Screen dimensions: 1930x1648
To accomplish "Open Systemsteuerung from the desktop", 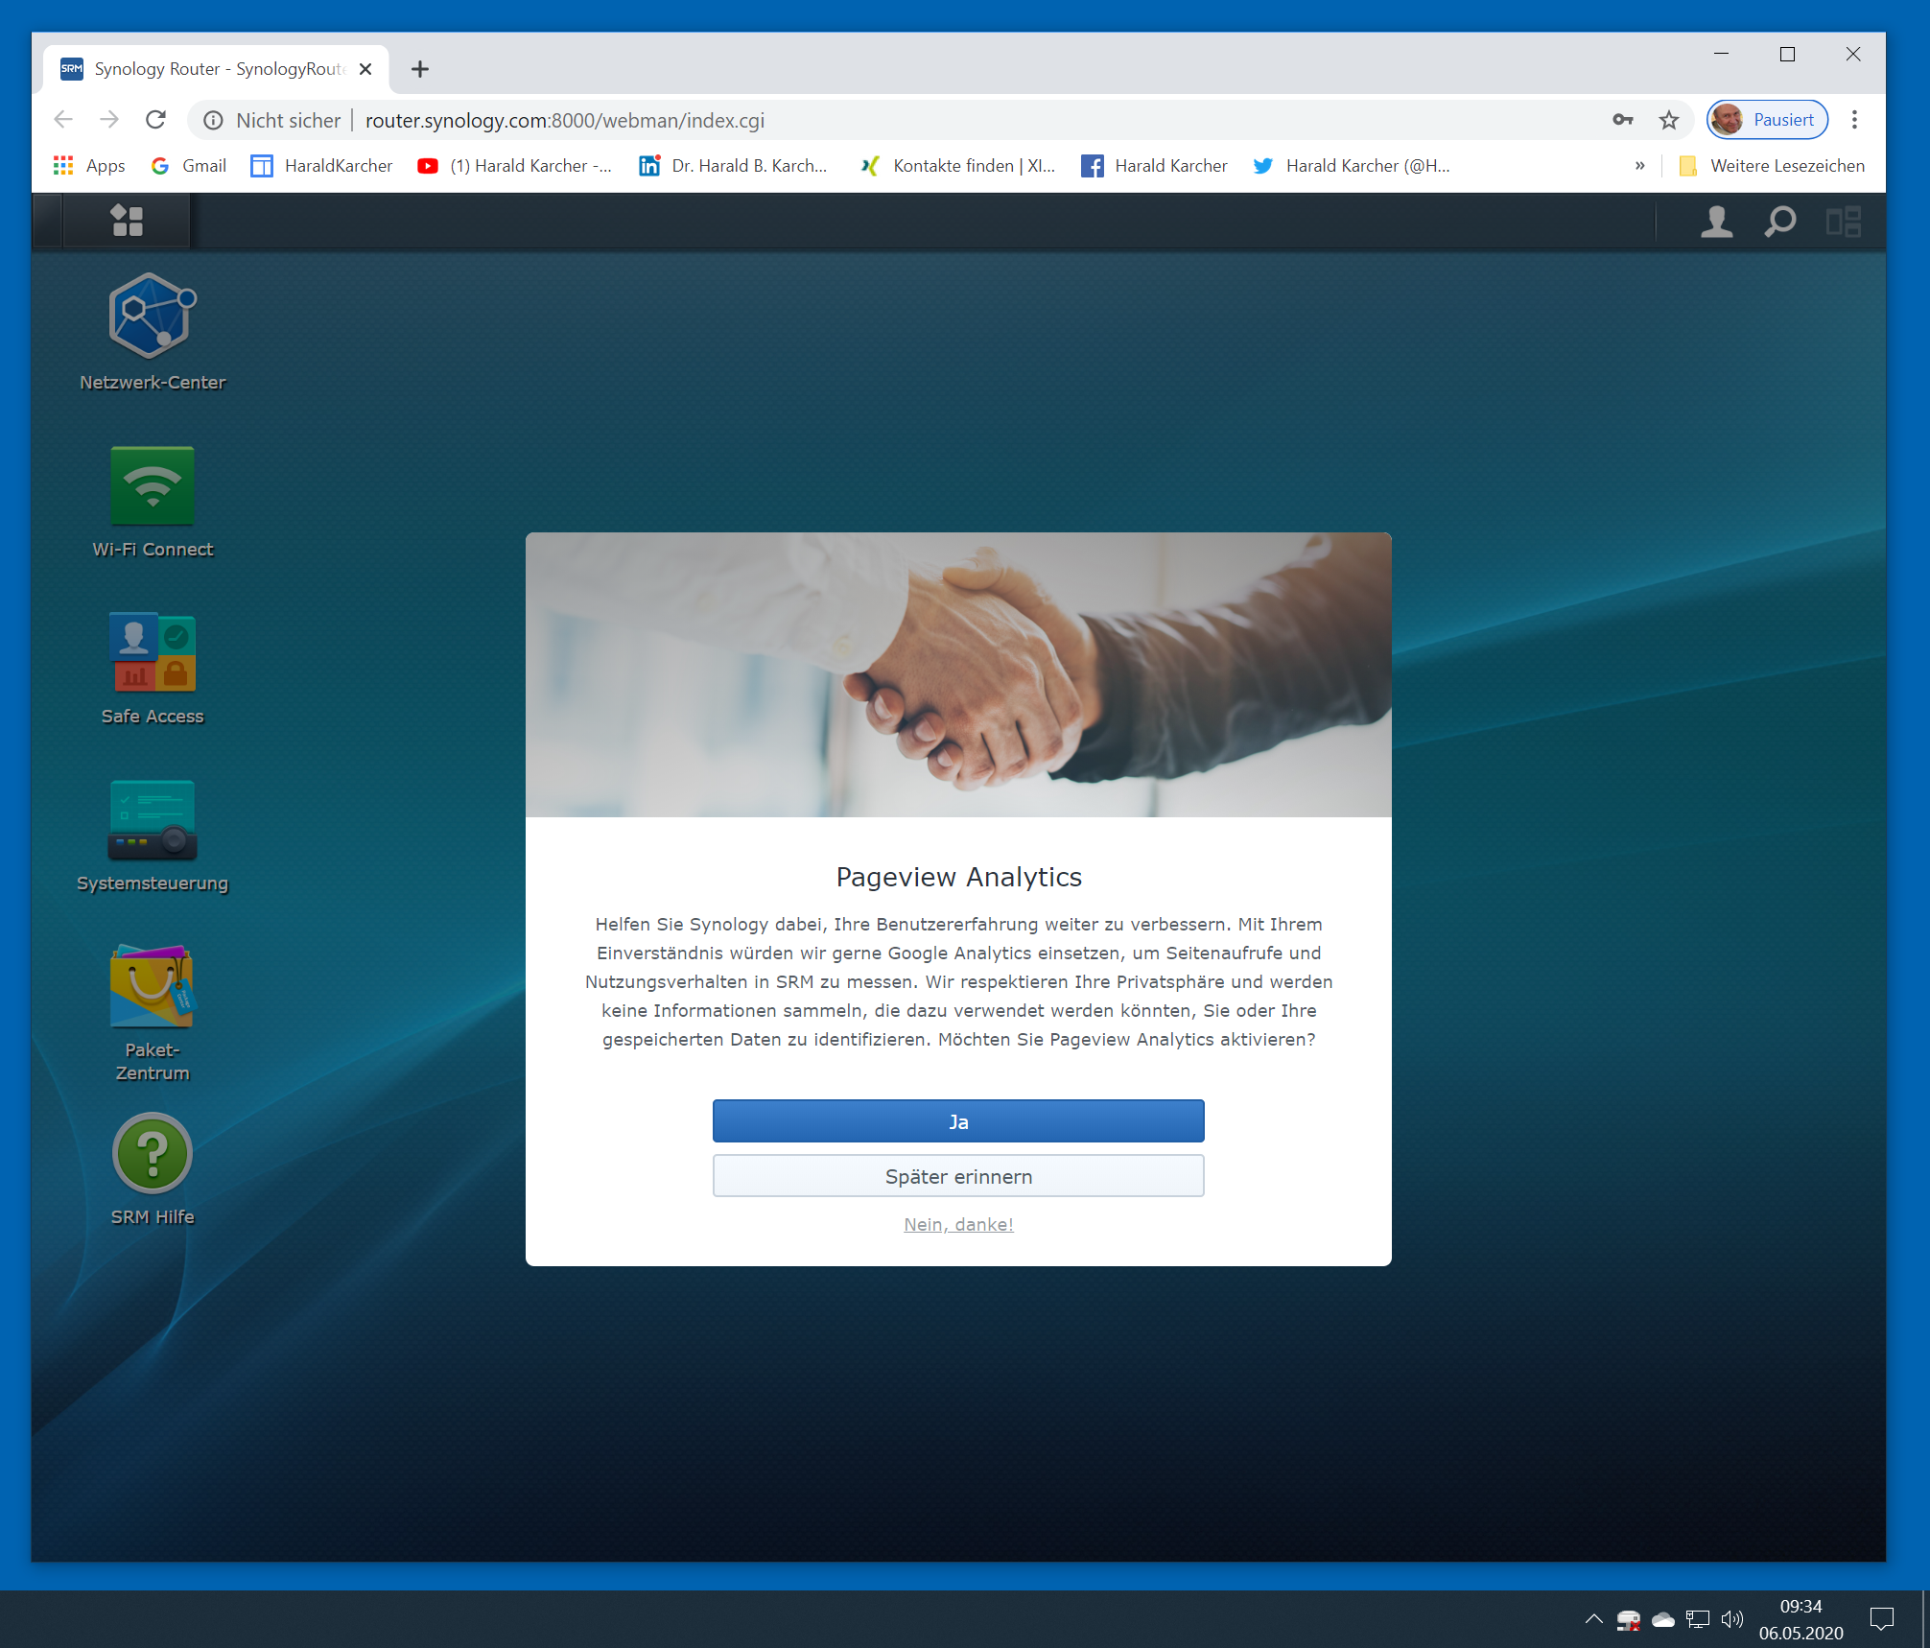I will click(152, 820).
